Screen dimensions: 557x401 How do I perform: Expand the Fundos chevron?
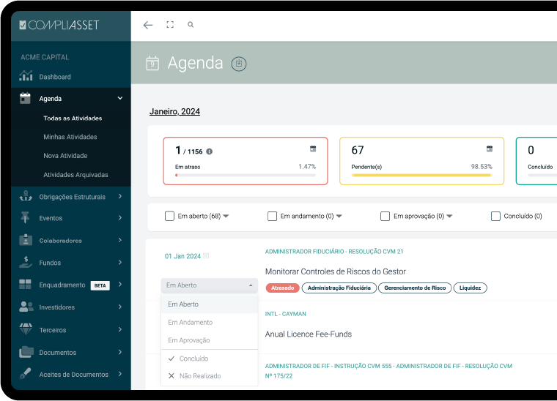pos(120,263)
